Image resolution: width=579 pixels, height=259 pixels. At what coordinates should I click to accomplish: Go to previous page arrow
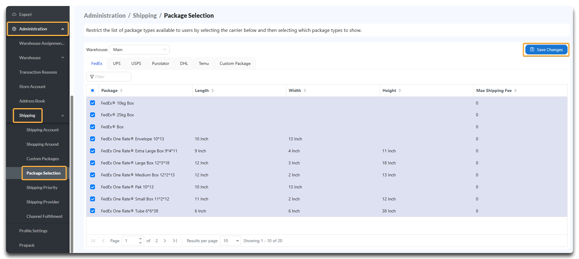[103, 241]
